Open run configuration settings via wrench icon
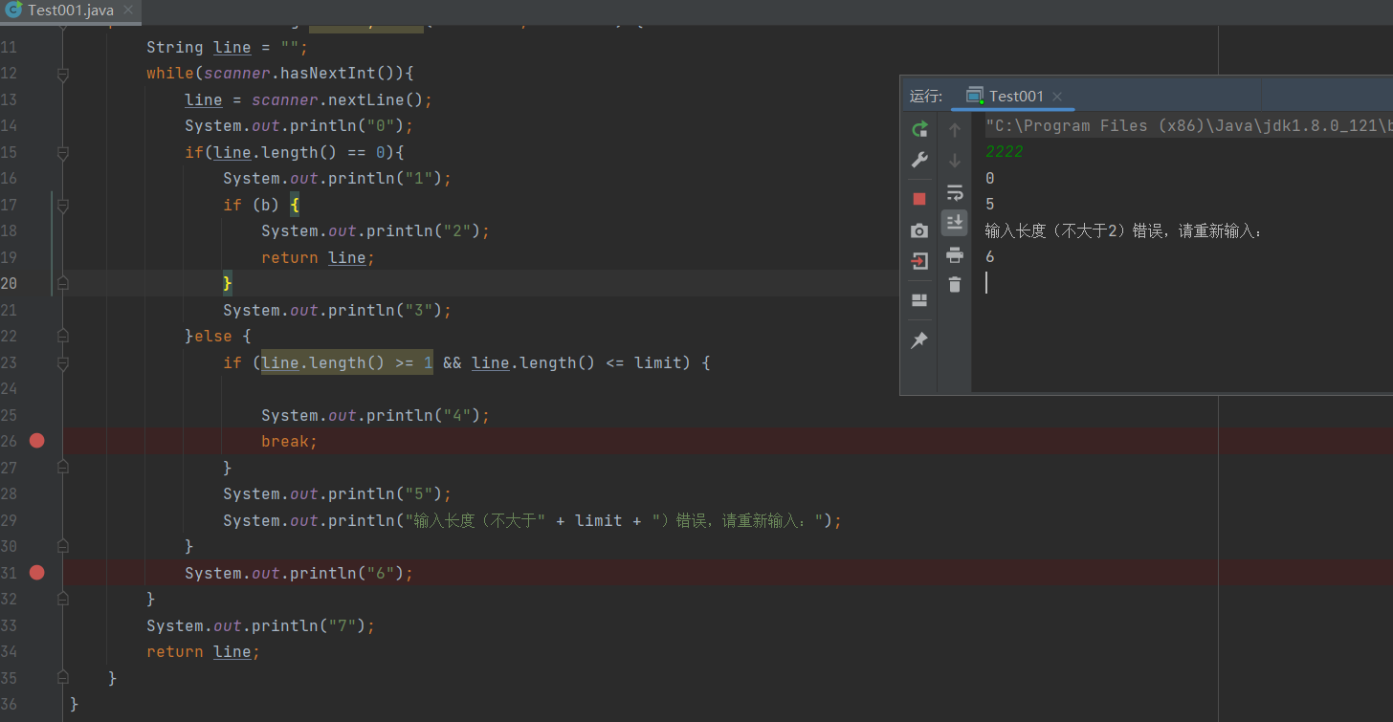1393x722 pixels. pos(919,160)
